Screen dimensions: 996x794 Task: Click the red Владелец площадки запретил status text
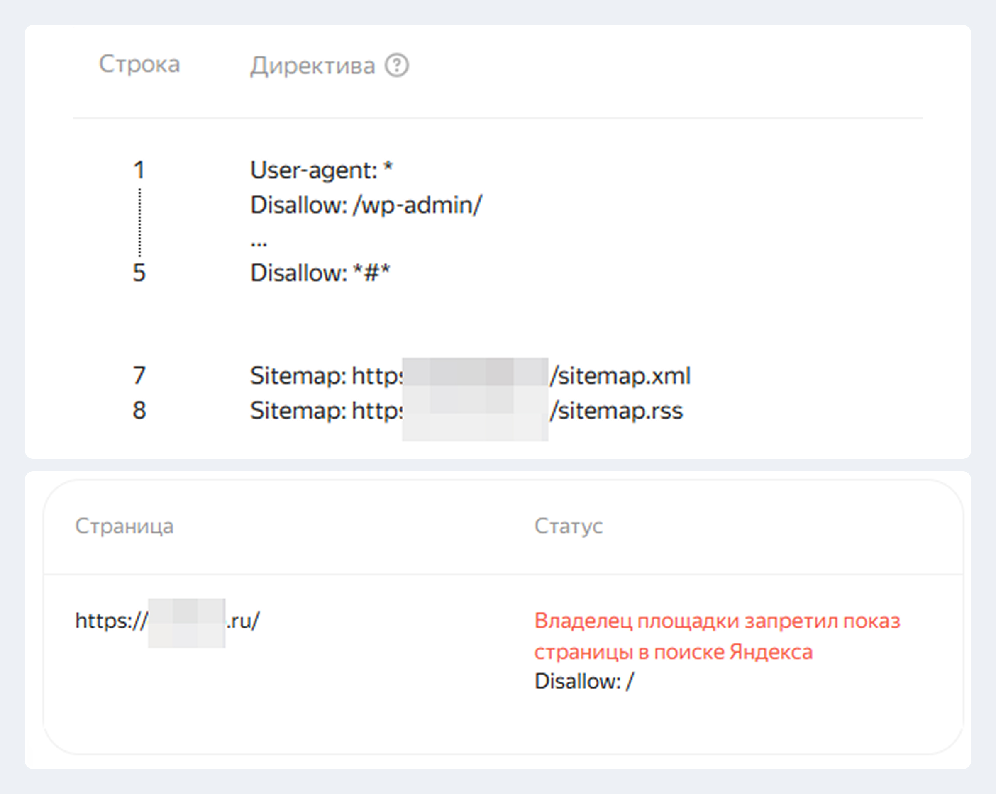click(717, 621)
